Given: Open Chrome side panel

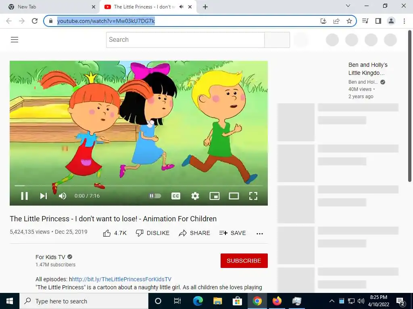Looking at the screenshot, I should tap(378, 21).
